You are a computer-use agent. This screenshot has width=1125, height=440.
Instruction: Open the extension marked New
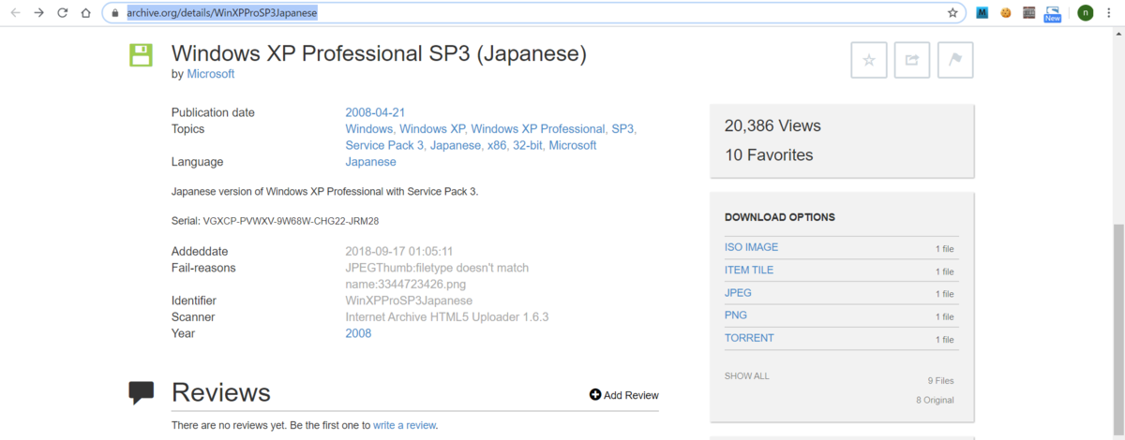[1053, 13]
